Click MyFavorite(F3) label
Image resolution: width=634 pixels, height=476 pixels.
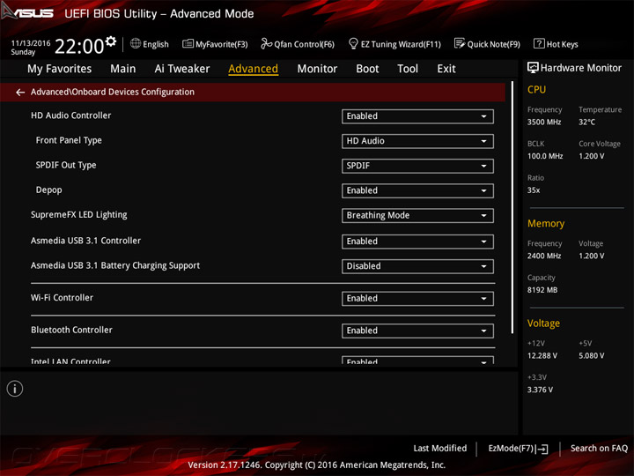(x=222, y=44)
